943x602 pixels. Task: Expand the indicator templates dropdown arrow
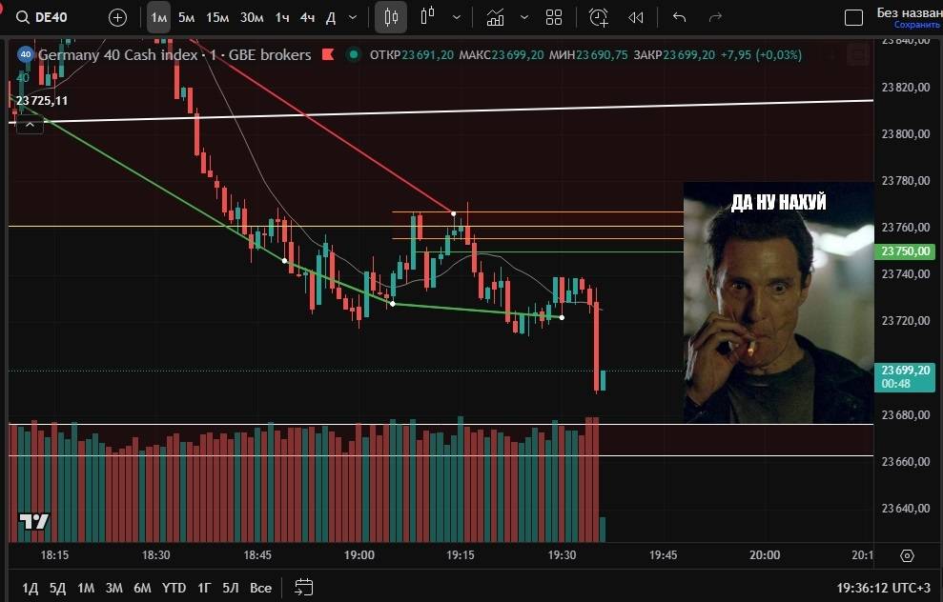[523, 17]
